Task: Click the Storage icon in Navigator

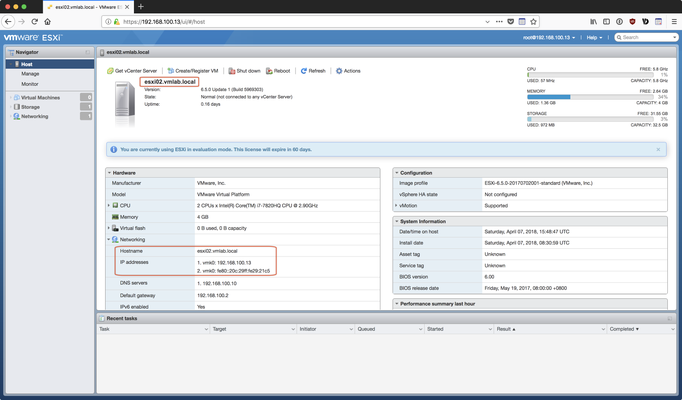Action: click(x=17, y=107)
